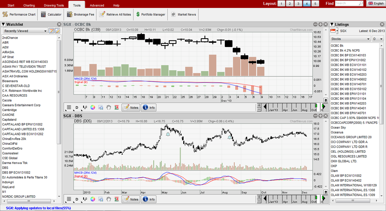Collapse the Watchlist panel triangle
The width and height of the screenshot is (386, 211).
point(3,24)
